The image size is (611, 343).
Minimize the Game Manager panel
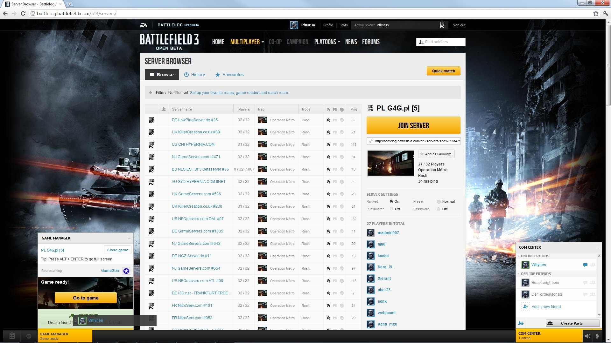coord(129,239)
